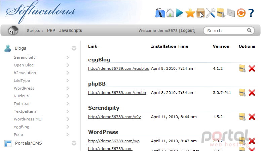Click arrow next to WordPress in sidebar

tap(68, 88)
